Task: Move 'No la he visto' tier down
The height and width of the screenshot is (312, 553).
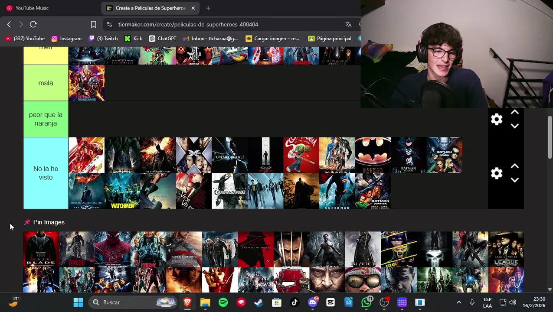Action: (x=515, y=180)
